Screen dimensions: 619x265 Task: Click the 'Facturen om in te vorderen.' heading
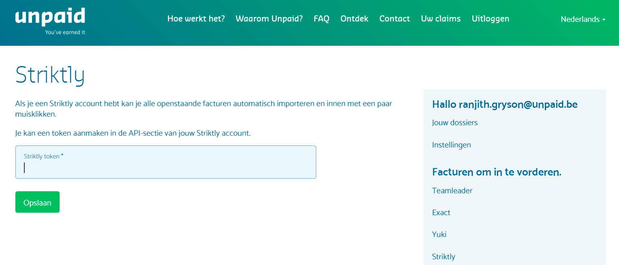point(497,172)
